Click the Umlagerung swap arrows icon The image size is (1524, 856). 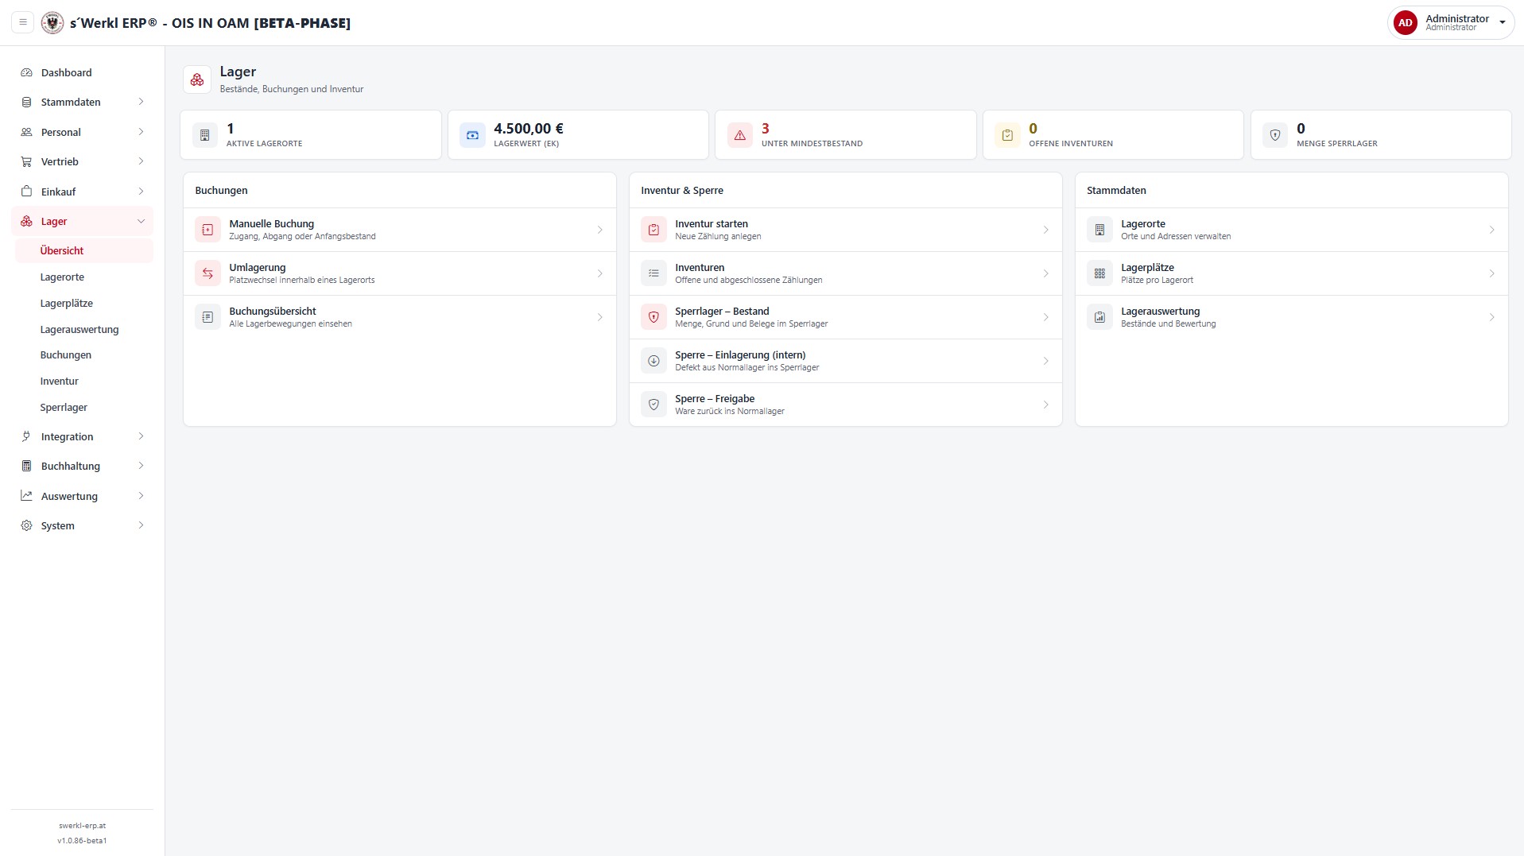tap(207, 273)
